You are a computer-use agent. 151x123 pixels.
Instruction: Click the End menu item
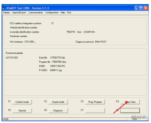(69, 13)
